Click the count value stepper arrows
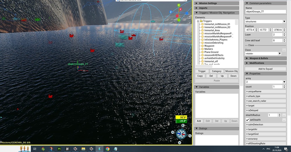 (x=284, y=87)
